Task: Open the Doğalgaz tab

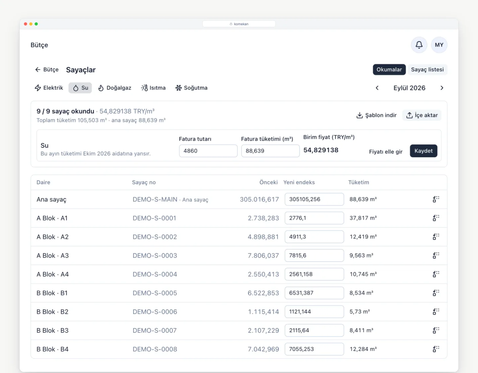Action: tap(115, 88)
